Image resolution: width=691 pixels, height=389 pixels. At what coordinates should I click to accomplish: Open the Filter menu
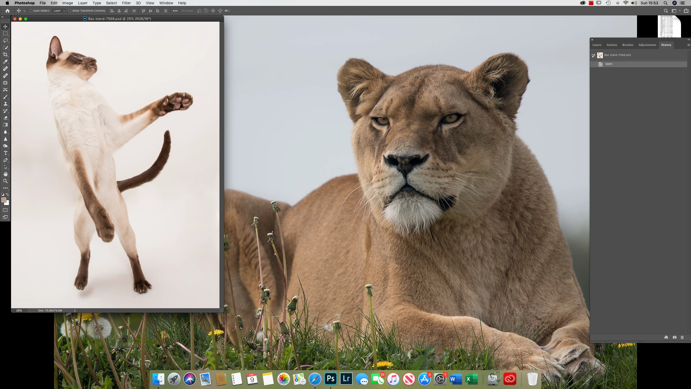126,3
